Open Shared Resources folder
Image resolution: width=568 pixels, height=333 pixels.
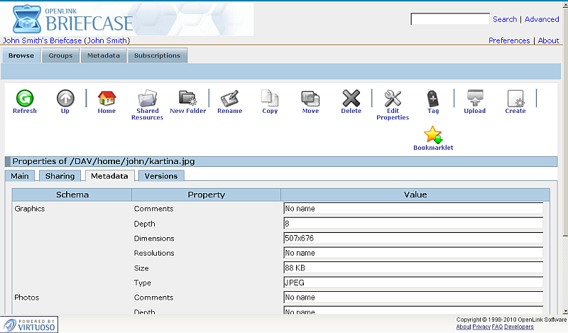click(147, 98)
